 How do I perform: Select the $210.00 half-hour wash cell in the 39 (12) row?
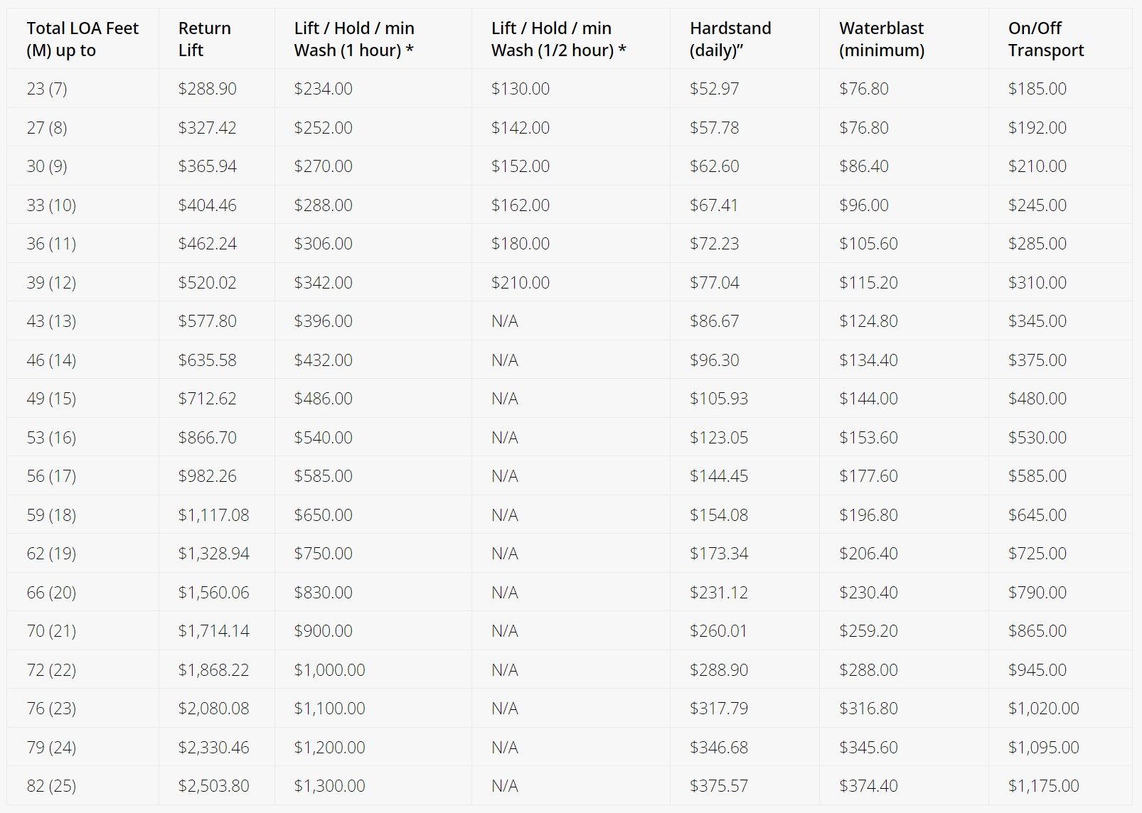pyautogui.click(x=520, y=283)
